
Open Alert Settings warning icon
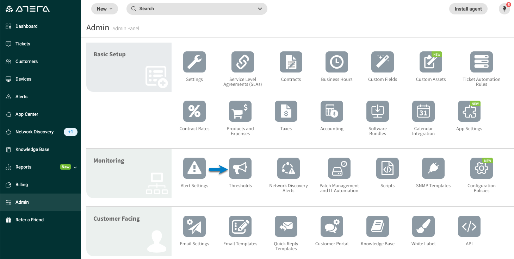coord(194,168)
